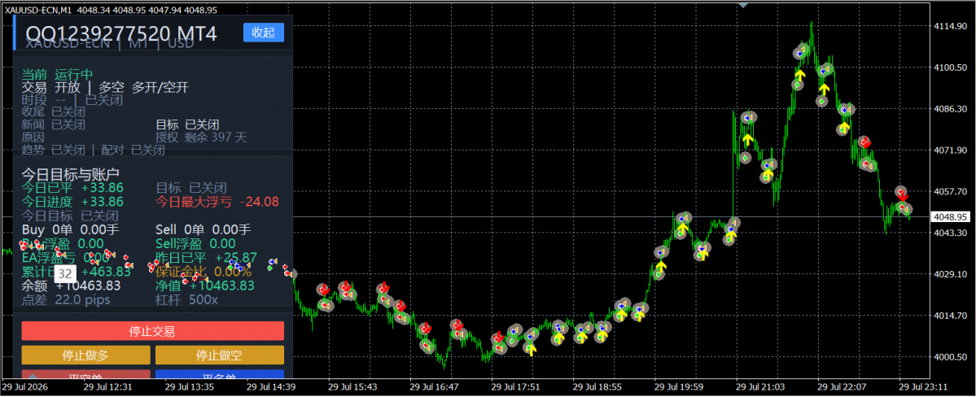This screenshot has height=397, width=976.
Task: Click the 4000.50 price axis label
Action: tap(949, 356)
